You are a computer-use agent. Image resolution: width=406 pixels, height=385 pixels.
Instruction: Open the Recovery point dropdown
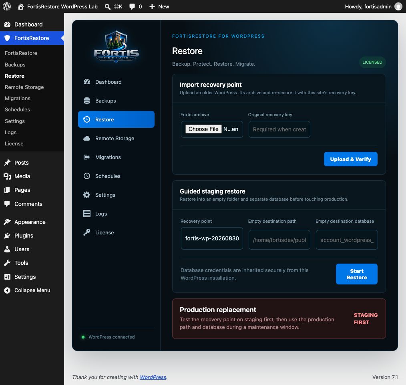click(212, 238)
